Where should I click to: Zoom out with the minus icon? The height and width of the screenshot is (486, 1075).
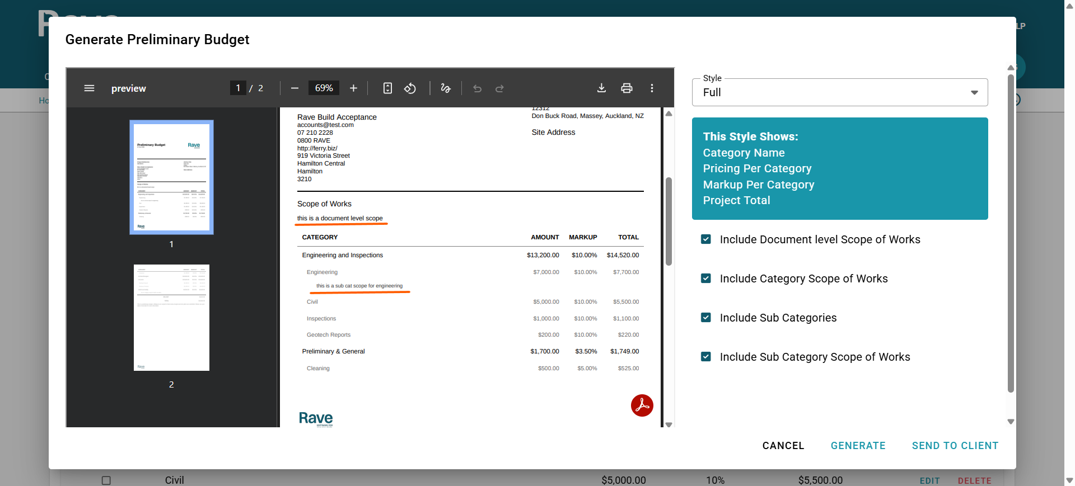tap(295, 88)
